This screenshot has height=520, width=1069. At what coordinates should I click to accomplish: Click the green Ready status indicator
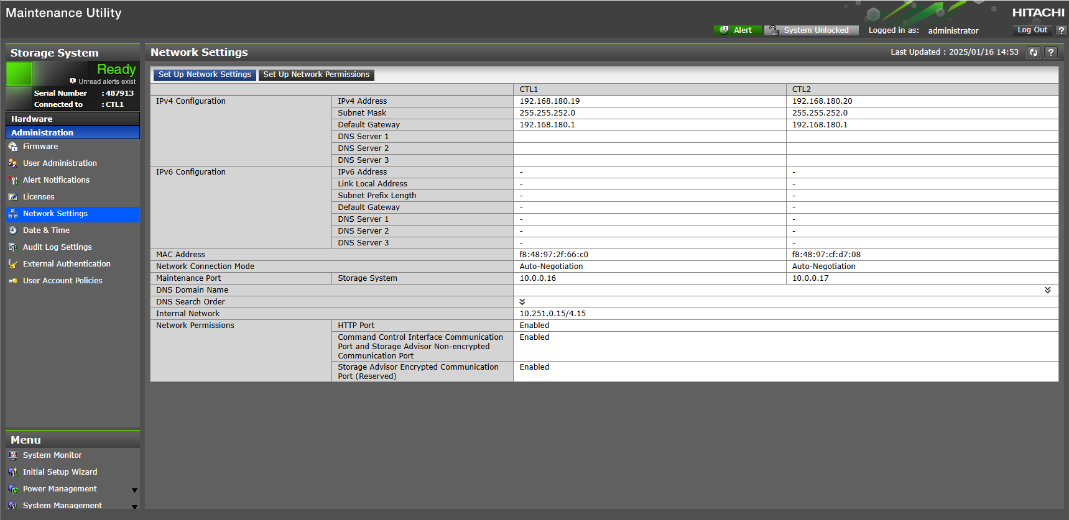[x=19, y=74]
